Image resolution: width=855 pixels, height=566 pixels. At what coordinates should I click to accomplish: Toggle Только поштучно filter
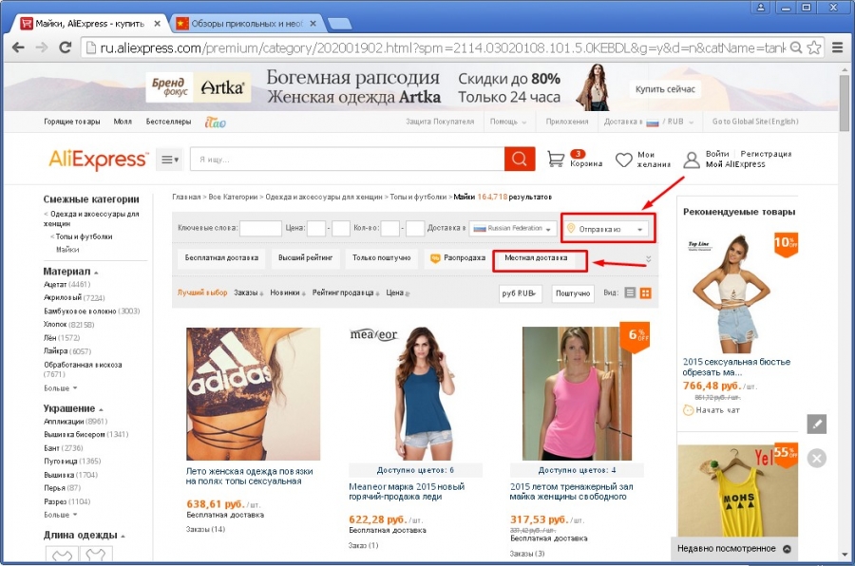coord(382,258)
